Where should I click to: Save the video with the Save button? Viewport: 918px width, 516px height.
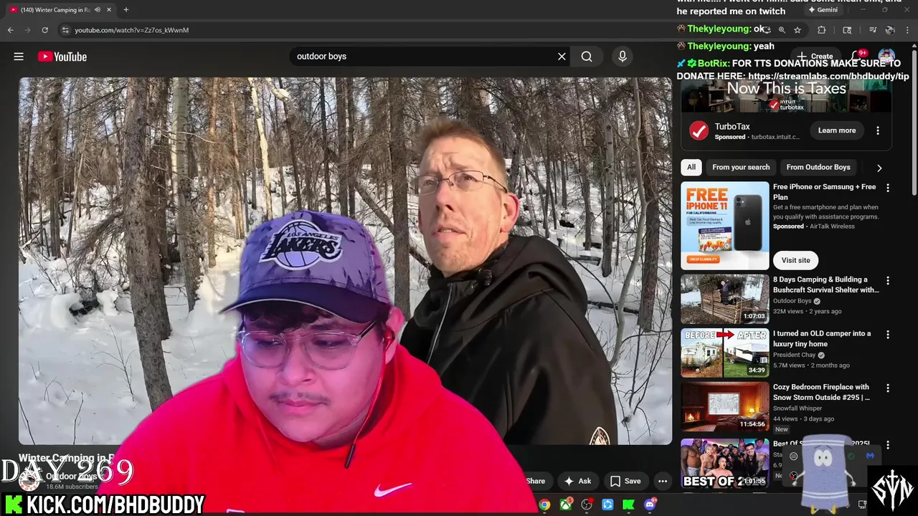click(x=625, y=482)
